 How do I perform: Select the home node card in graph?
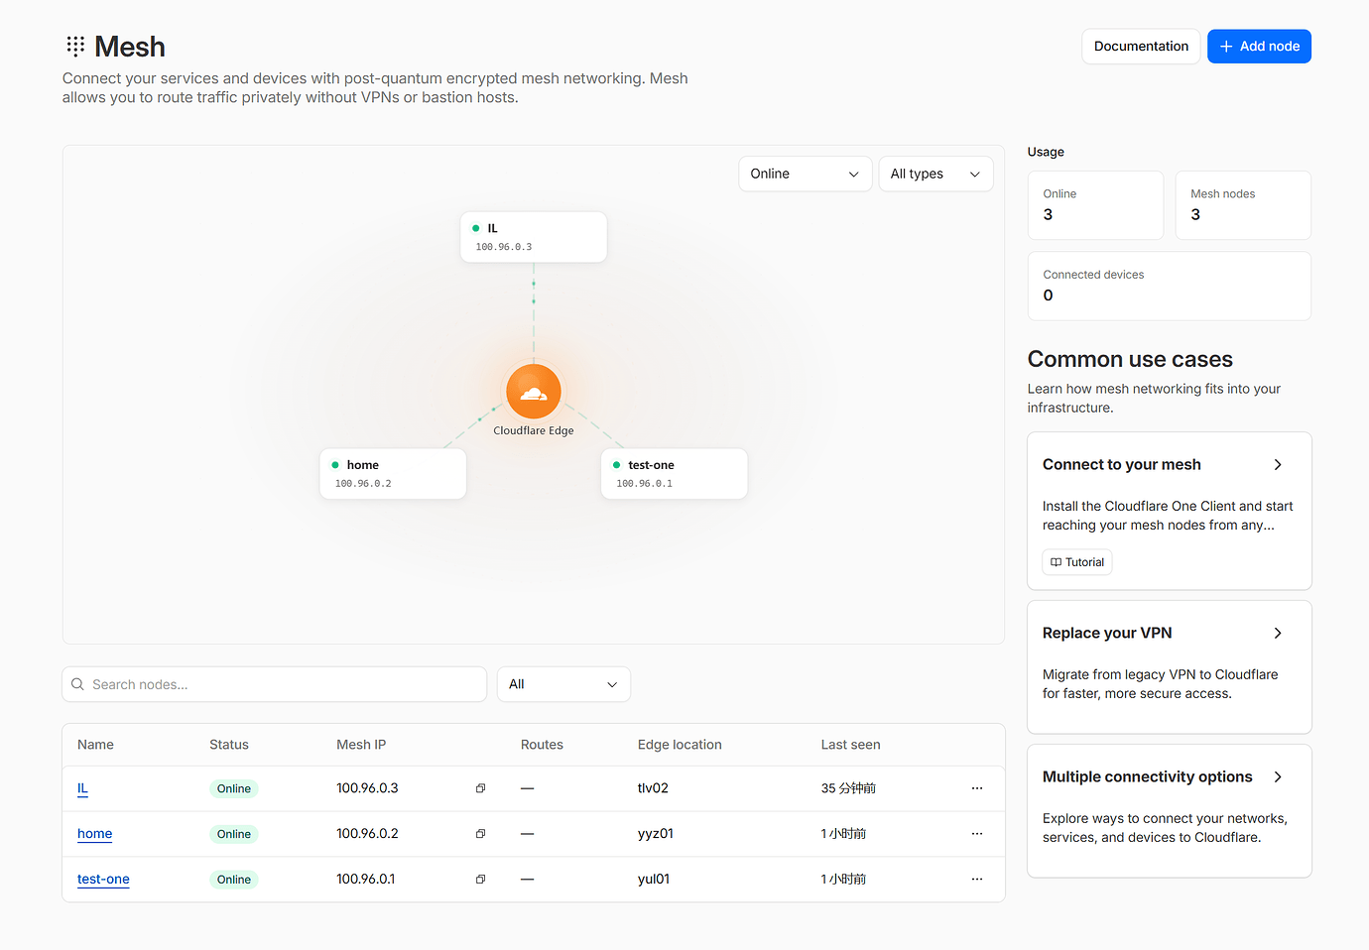(x=393, y=474)
